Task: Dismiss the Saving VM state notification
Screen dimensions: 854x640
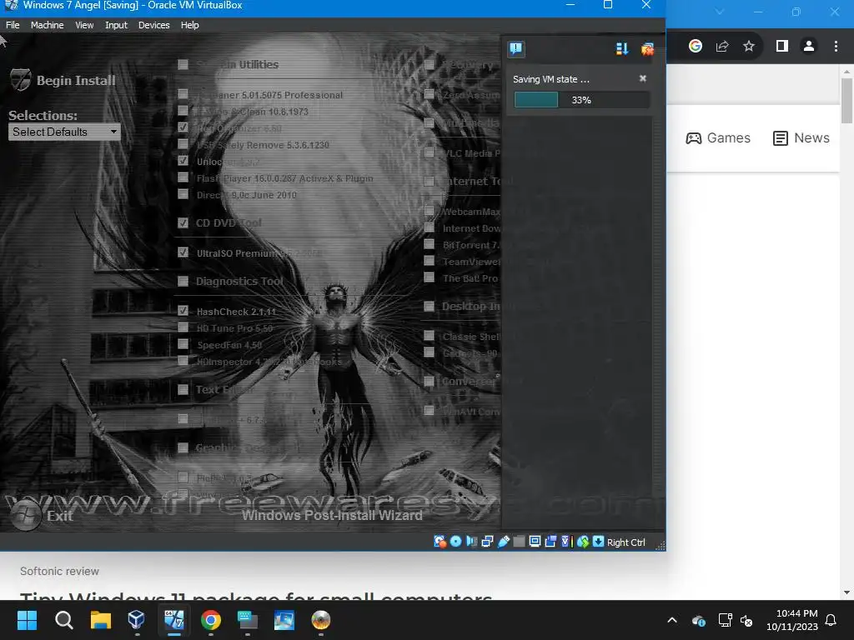Action: pyautogui.click(x=643, y=78)
